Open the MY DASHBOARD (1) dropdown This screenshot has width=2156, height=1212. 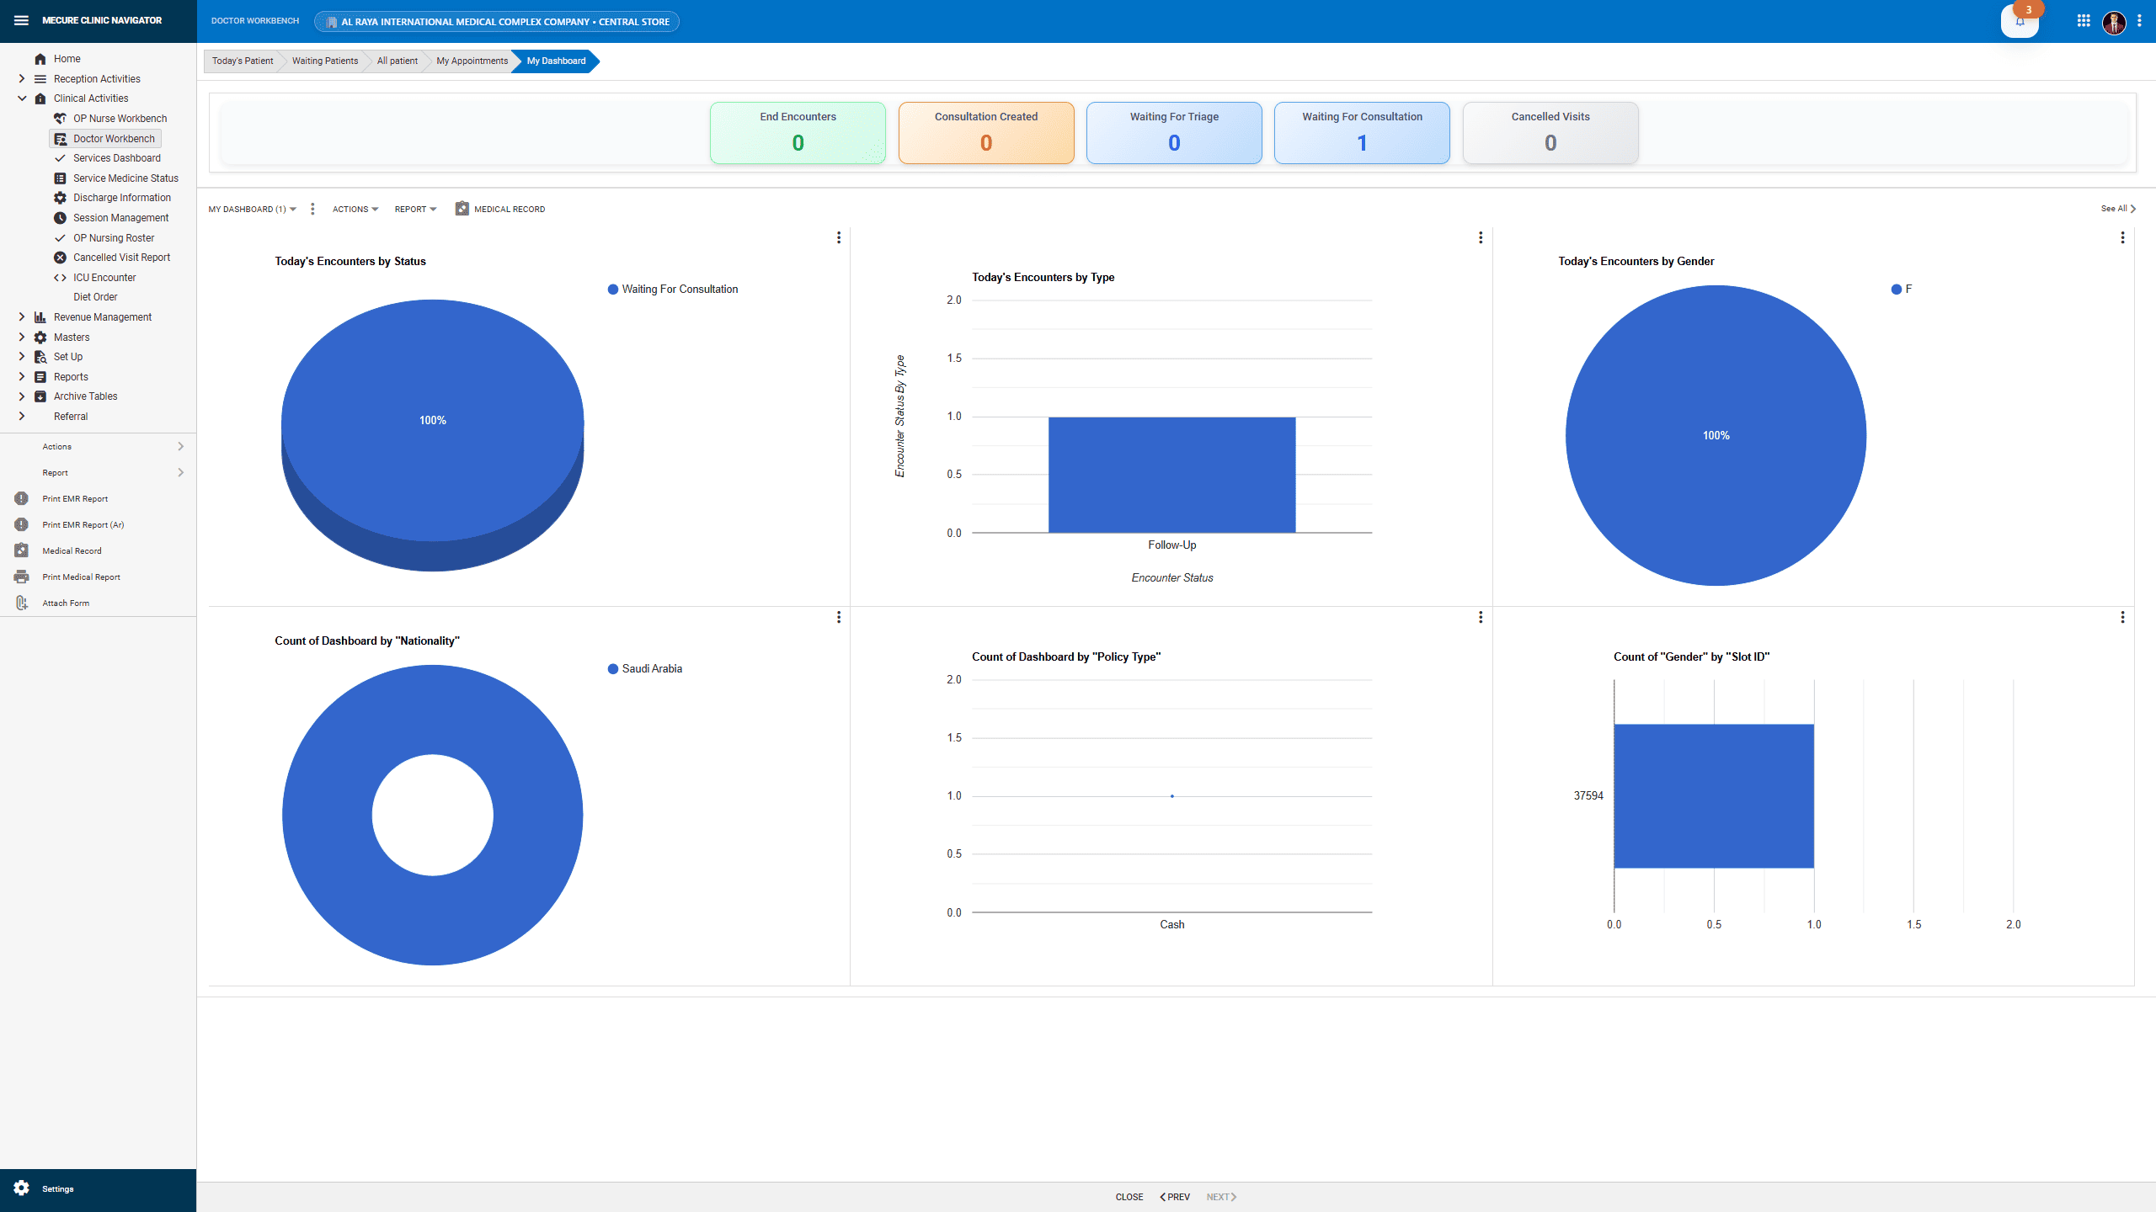tap(251, 208)
